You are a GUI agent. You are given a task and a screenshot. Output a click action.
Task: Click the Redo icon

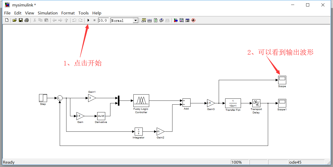80,20
